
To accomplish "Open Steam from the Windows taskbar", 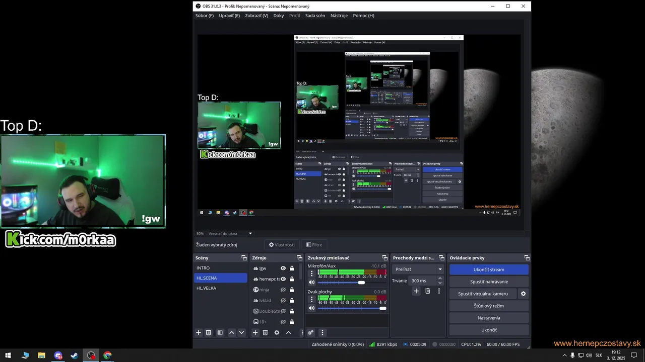I will (x=75, y=355).
